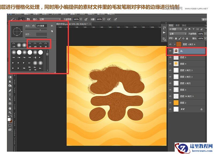This screenshot has height=154, width=214.
Task: Select the Zoom tool in the toolbox
Action: 10,112
